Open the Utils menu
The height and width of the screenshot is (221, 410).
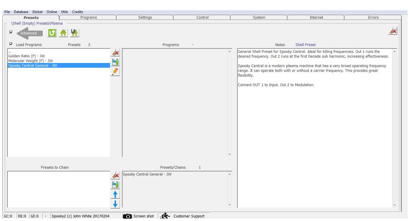point(64,12)
